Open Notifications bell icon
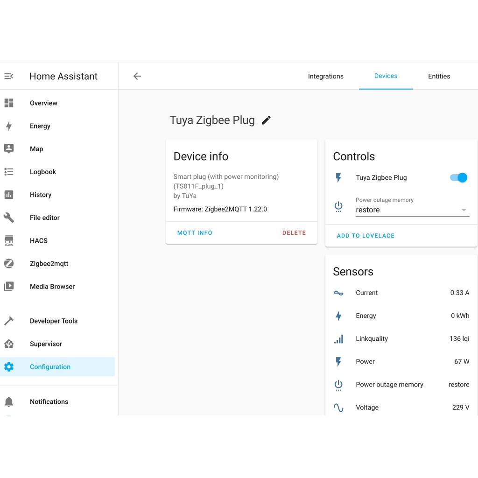 (9, 402)
